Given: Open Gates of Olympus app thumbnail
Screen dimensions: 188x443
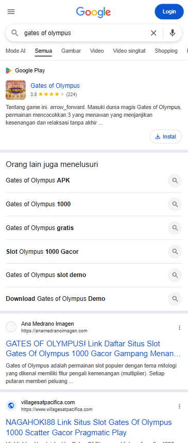Looking at the screenshot, I should 16,90.
